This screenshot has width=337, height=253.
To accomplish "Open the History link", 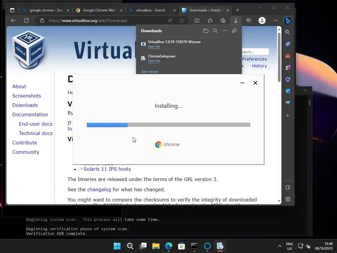I will tap(259, 66).
